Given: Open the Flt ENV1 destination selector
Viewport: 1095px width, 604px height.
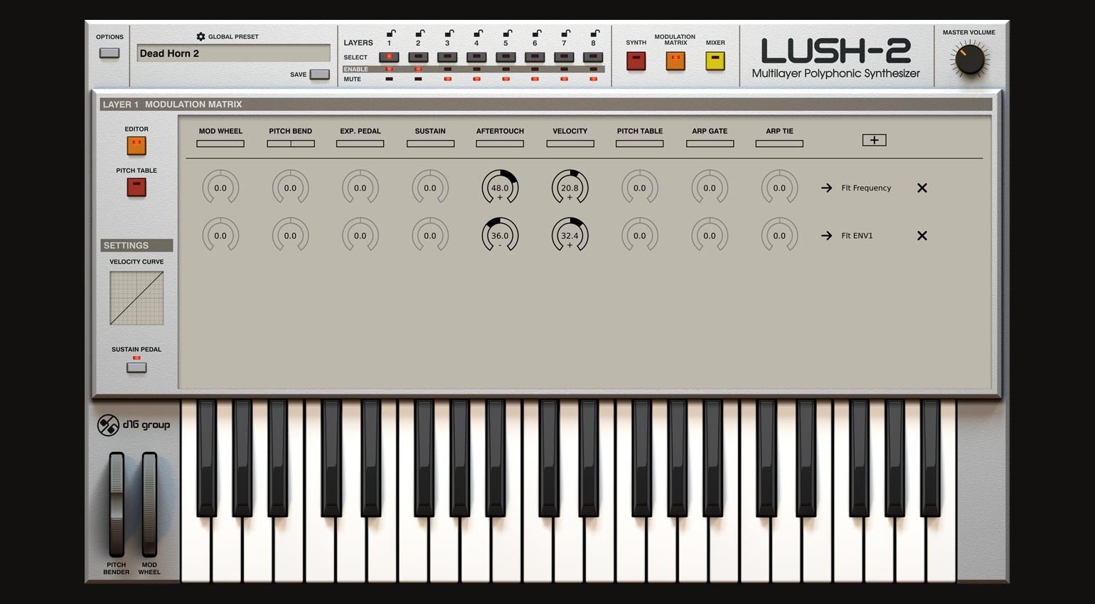Looking at the screenshot, I should 857,235.
